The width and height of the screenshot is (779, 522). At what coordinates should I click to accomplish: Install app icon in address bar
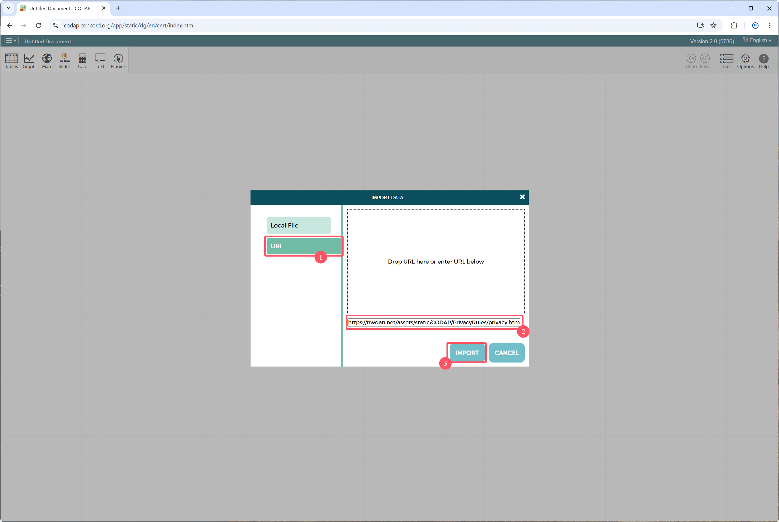700,25
